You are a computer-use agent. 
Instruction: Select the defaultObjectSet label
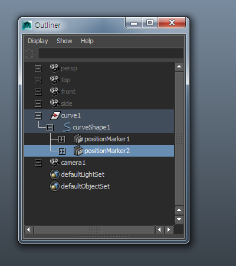tap(85, 186)
